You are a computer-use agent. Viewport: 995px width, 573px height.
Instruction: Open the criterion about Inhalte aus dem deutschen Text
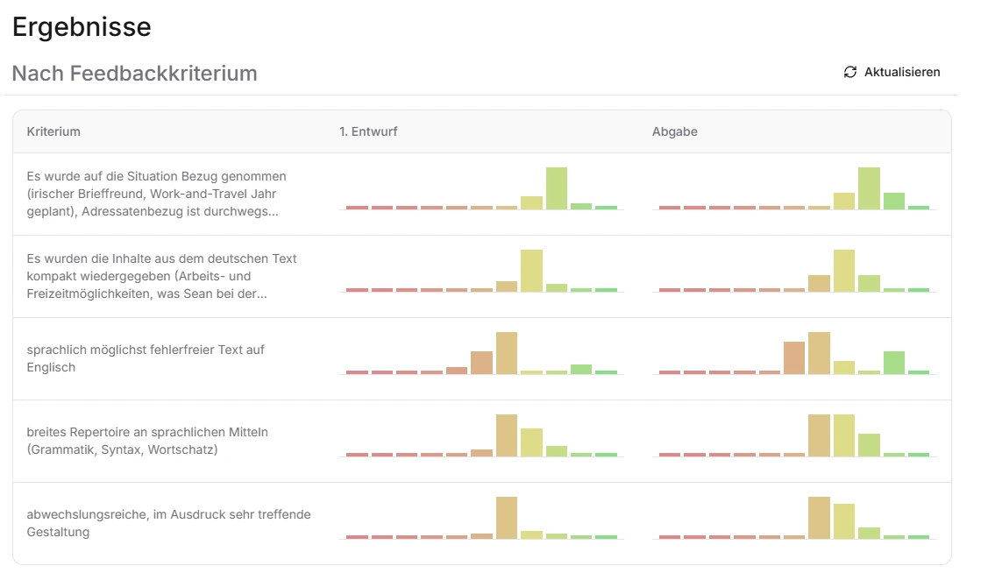pos(162,276)
